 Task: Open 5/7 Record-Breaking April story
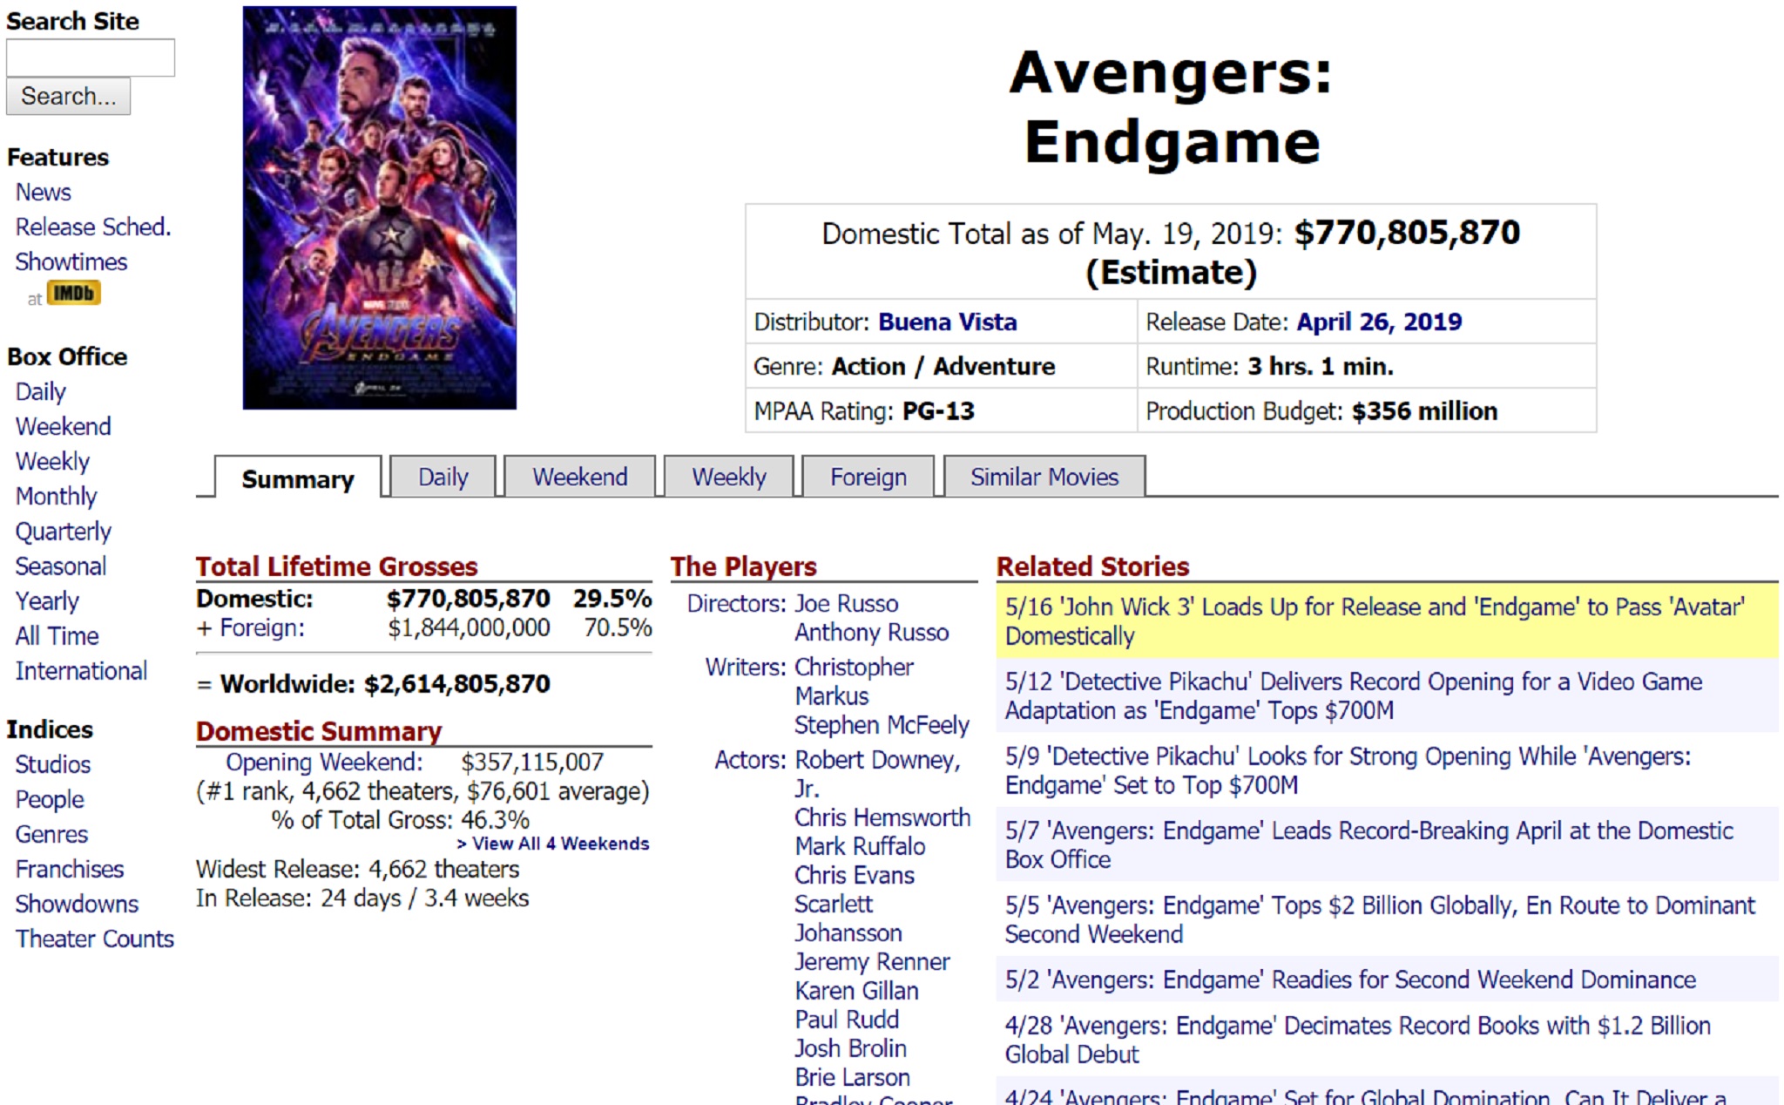coord(1369,844)
